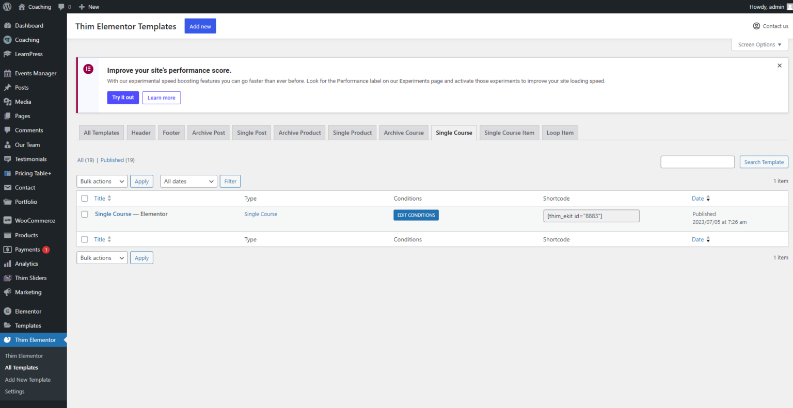Click the Posts pin icon
The width and height of the screenshot is (793, 408).
[x=7, y=88]
